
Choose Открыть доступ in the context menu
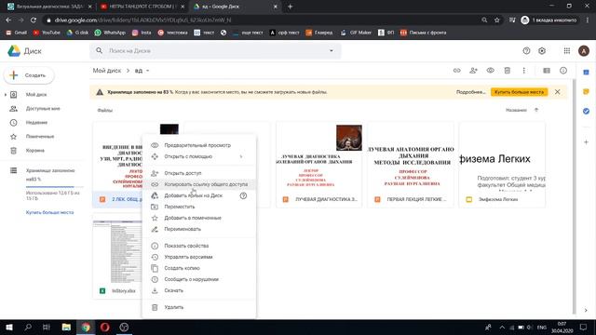coord(198,173)
